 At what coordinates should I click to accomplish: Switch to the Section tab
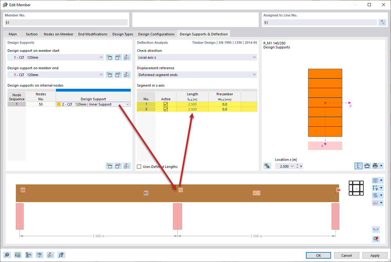[x=32, y=34]
